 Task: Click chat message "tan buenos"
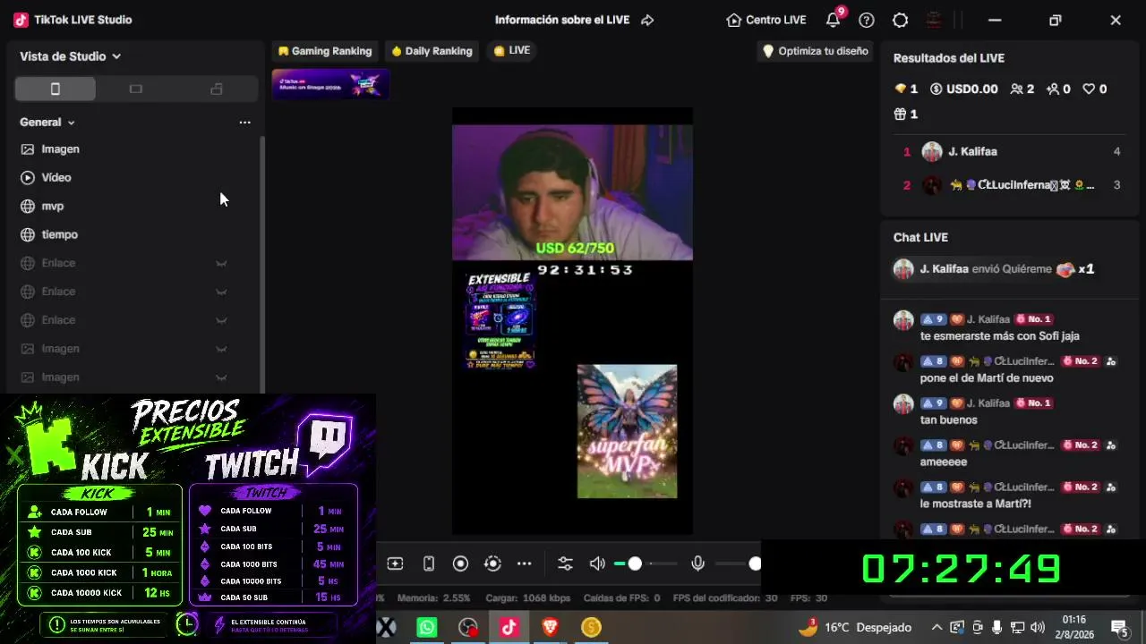(x=949, y=420)
